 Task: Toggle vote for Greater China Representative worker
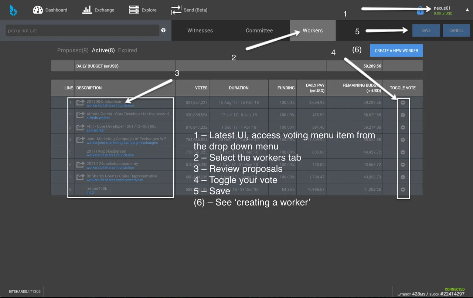[403, 177]
